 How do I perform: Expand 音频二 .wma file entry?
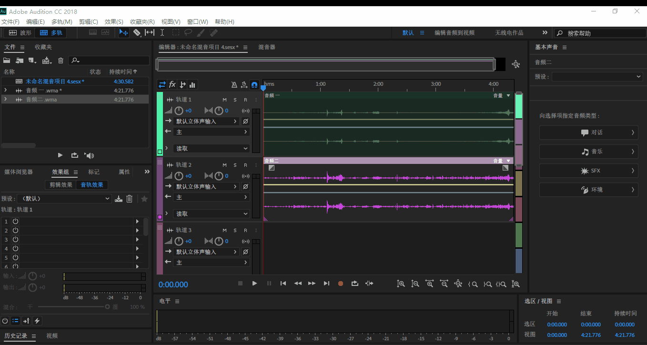[5, 99]
